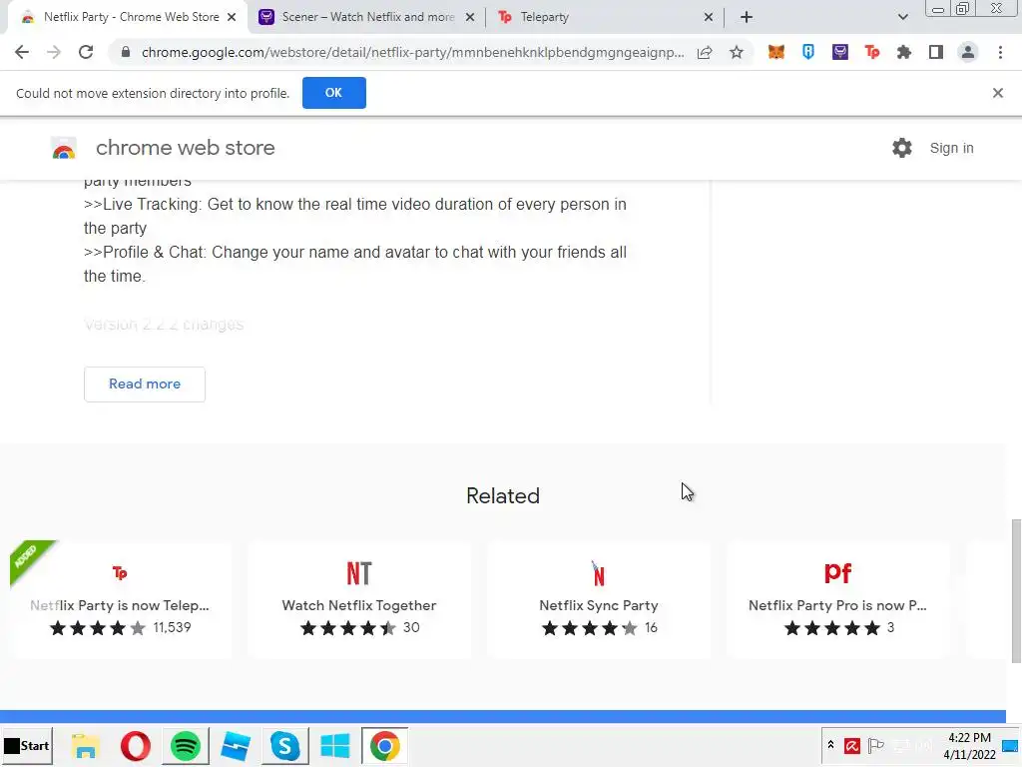Open the Bitwarden shield extension
The height and width of the screenshot is (767, 1022).
808,52
